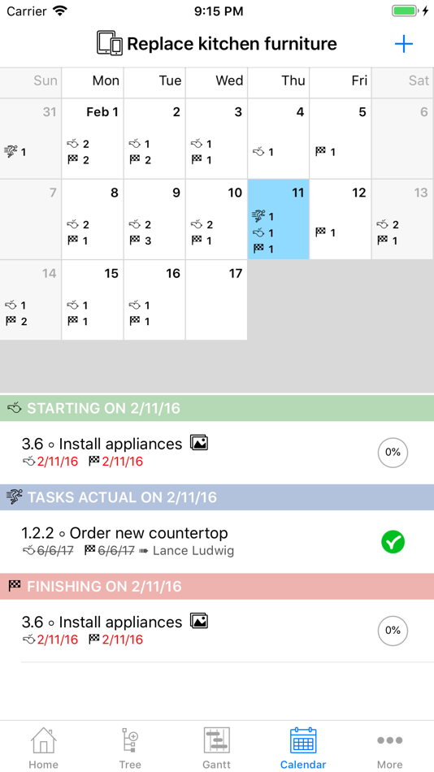Open image attachment icon in Starting section task

pyautogui.click(x=199, y=443)
